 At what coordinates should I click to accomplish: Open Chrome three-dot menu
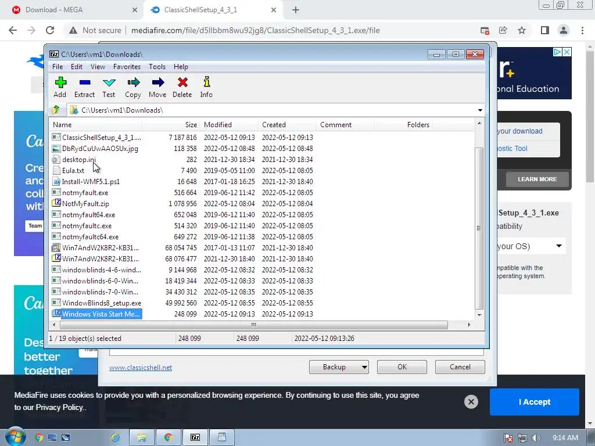[x=582, y=30]
